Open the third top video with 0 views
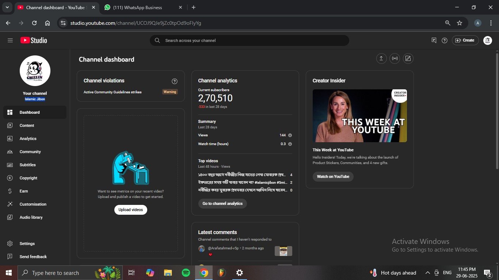Image resolution: width=499 pixels, height=280 pixels. pyautogui.click(x=242, y=190)
